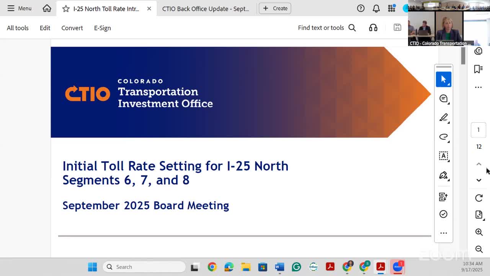Open the Zoom app in the taskbar
Screen dimensions: 490x276
click(x=398, y=267)
